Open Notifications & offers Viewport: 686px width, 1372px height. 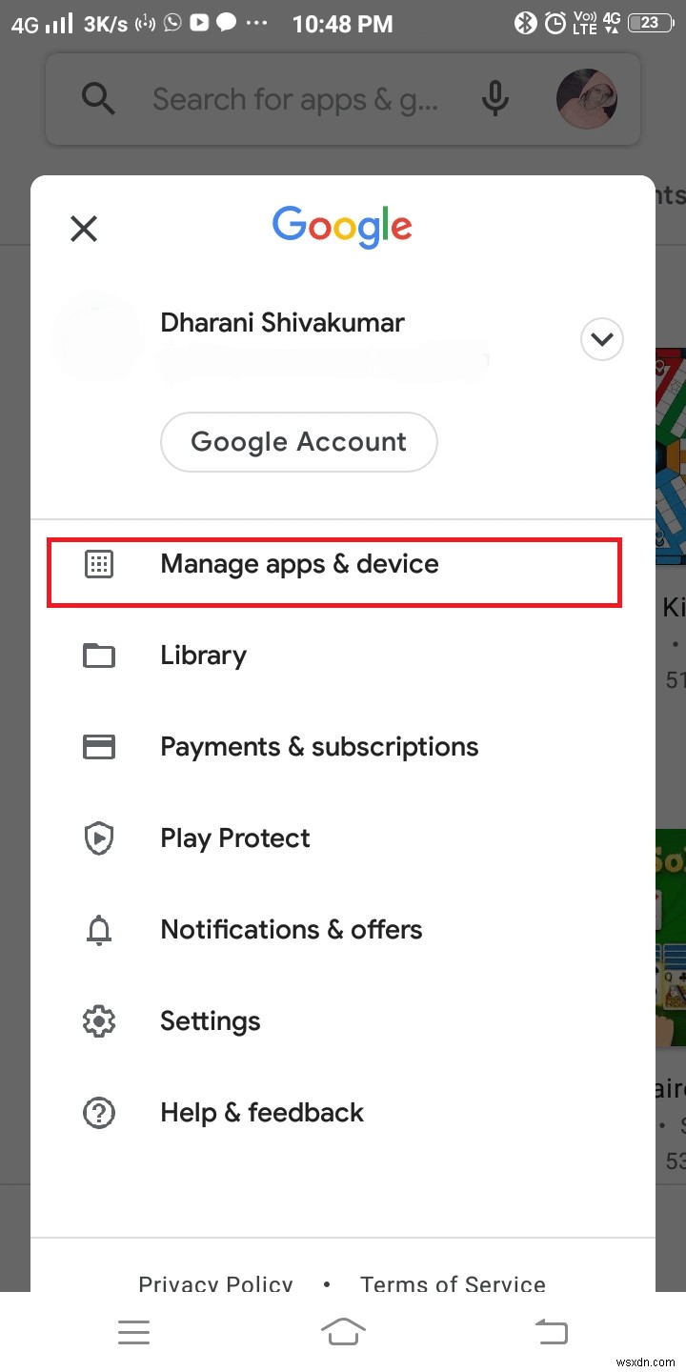(343, 930)
